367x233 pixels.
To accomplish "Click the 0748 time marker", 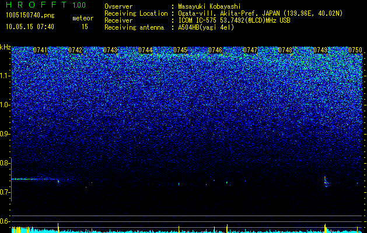I will (285, 50).
